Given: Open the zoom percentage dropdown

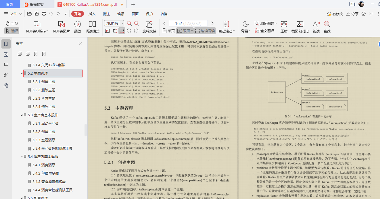Looking at the screenshot, I should [x=122, y=23].
